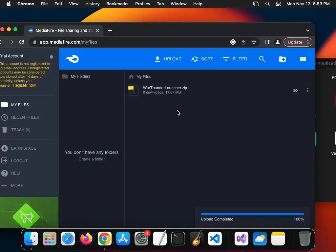Expand the tab search chevron
The height and width of the screenshot is (252, 336).
[308, 31]
